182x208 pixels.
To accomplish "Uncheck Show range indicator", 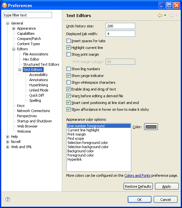I will point(68,75).
